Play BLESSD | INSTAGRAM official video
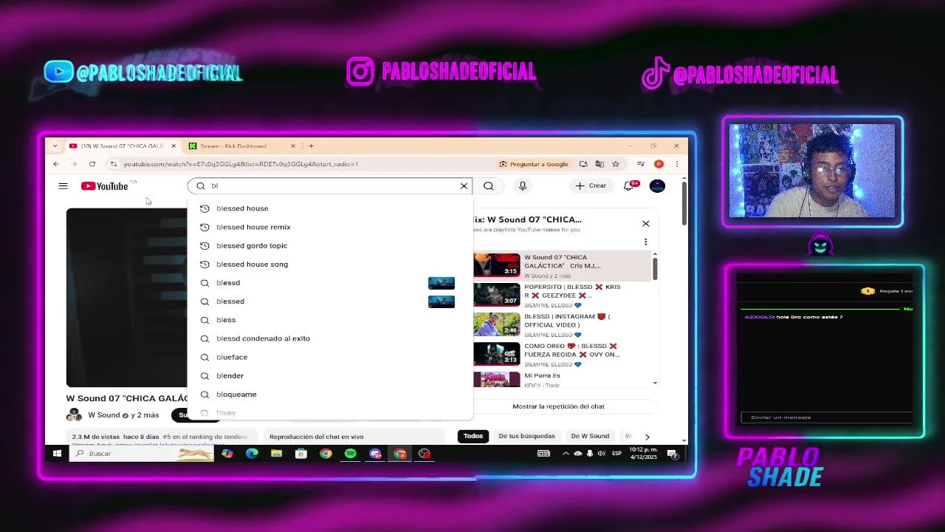Viewport: 945px width, 532px height. tap(563, 324)
